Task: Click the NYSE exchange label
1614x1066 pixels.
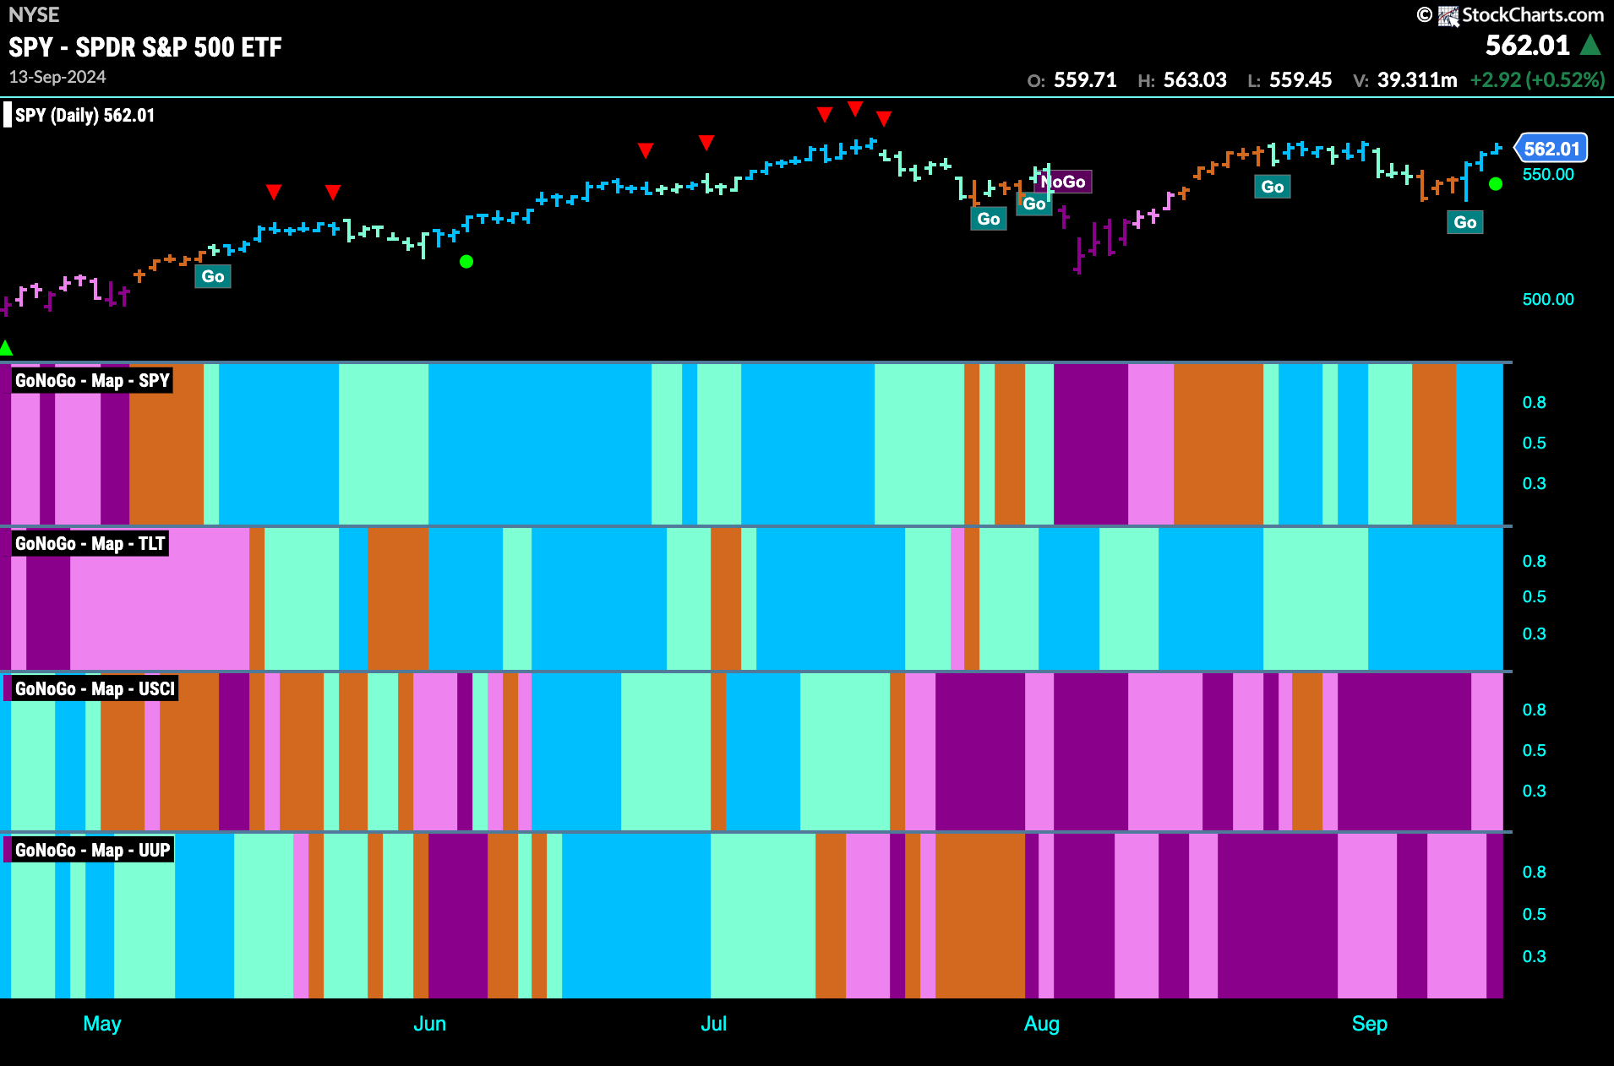Action: (34, 15)
